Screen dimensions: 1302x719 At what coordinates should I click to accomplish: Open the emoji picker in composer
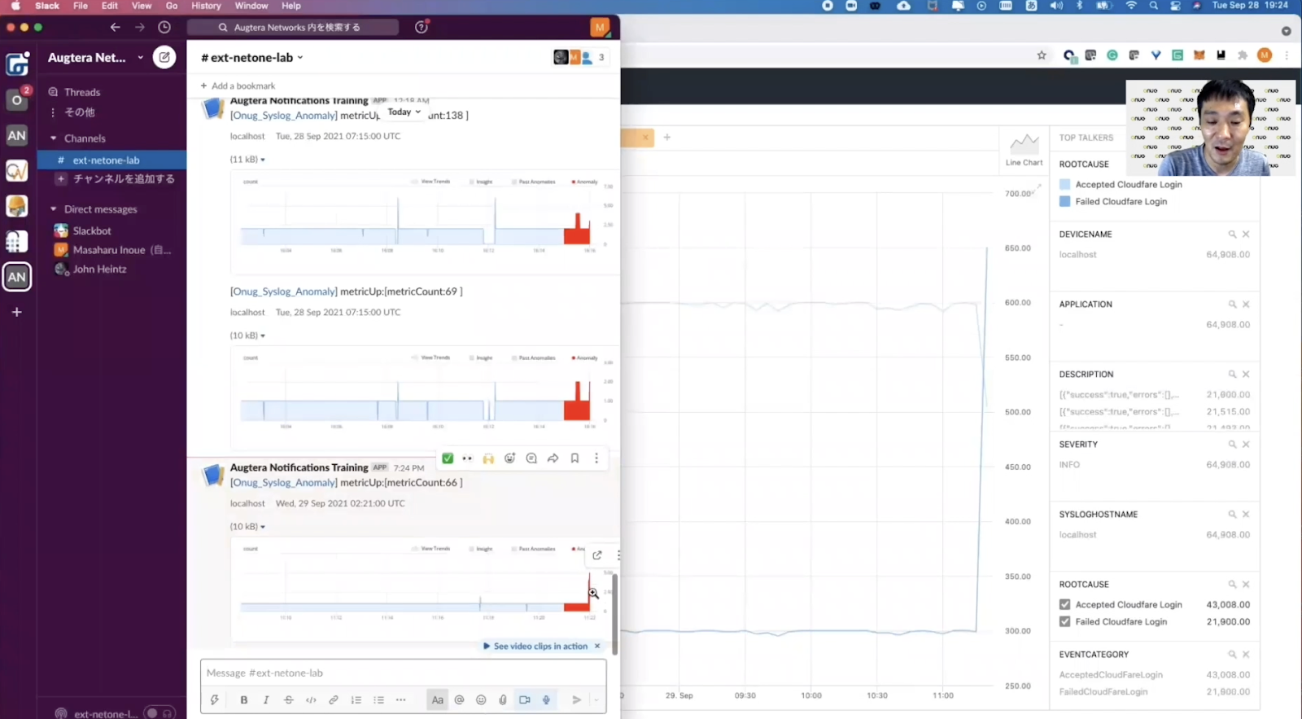(481, 699)
